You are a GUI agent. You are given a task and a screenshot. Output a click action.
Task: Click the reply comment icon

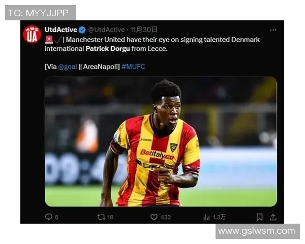(49, 217)
